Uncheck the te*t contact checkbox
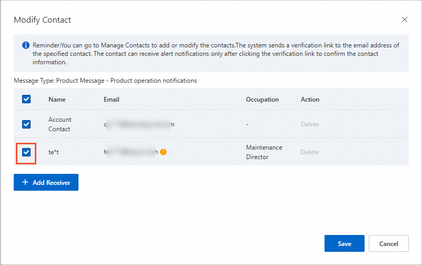The width and height of the screenshot is (422, 265). (x=26, y=152)
